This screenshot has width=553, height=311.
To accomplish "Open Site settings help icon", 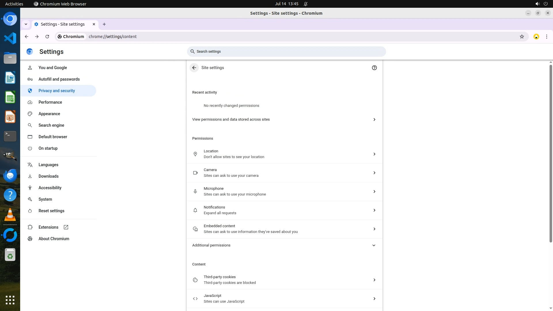I will click(x=374, y=68).
